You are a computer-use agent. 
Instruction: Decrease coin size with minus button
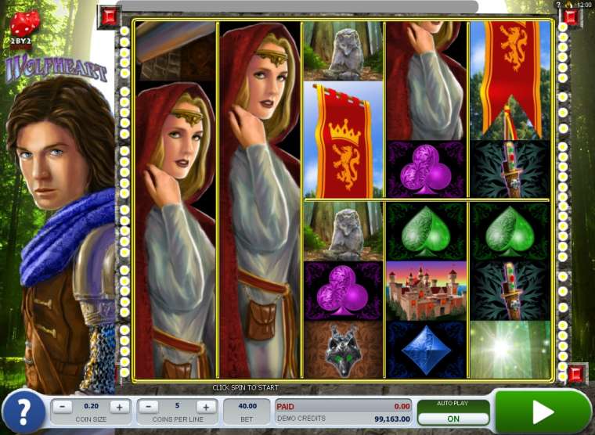(62, 408)
